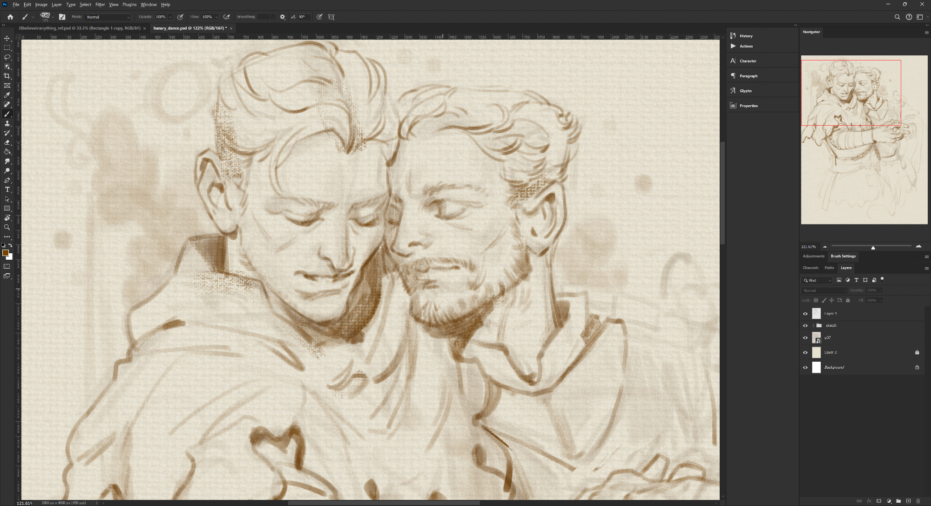The height and width of the screenshot is (506, 931).
Task: Click the foreground color swatch
Action: [6, 253]
